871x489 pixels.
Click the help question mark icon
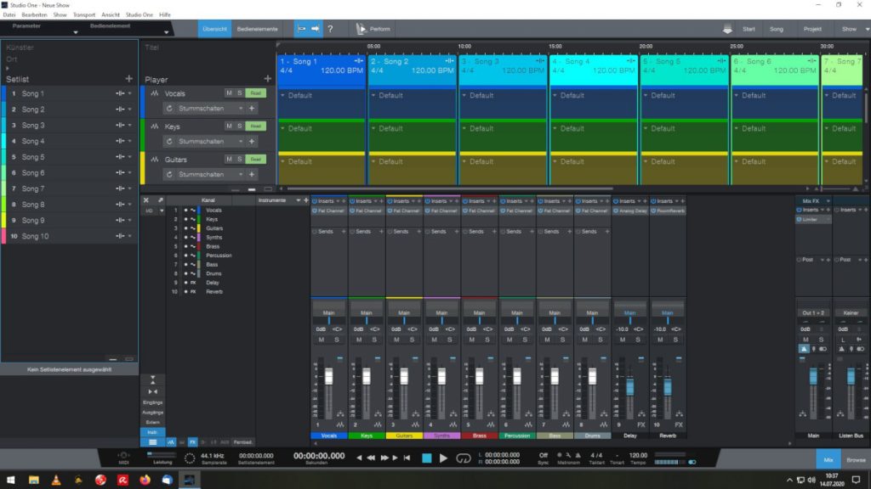coord(330,28)
